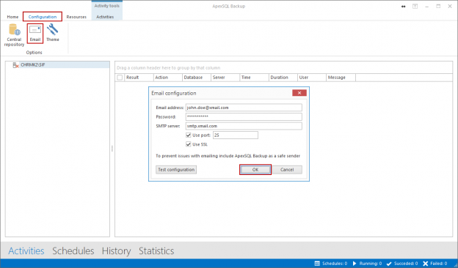Click the Running count in status bar
This screenshot has height=268, width=458.
(x=367, y=264)
